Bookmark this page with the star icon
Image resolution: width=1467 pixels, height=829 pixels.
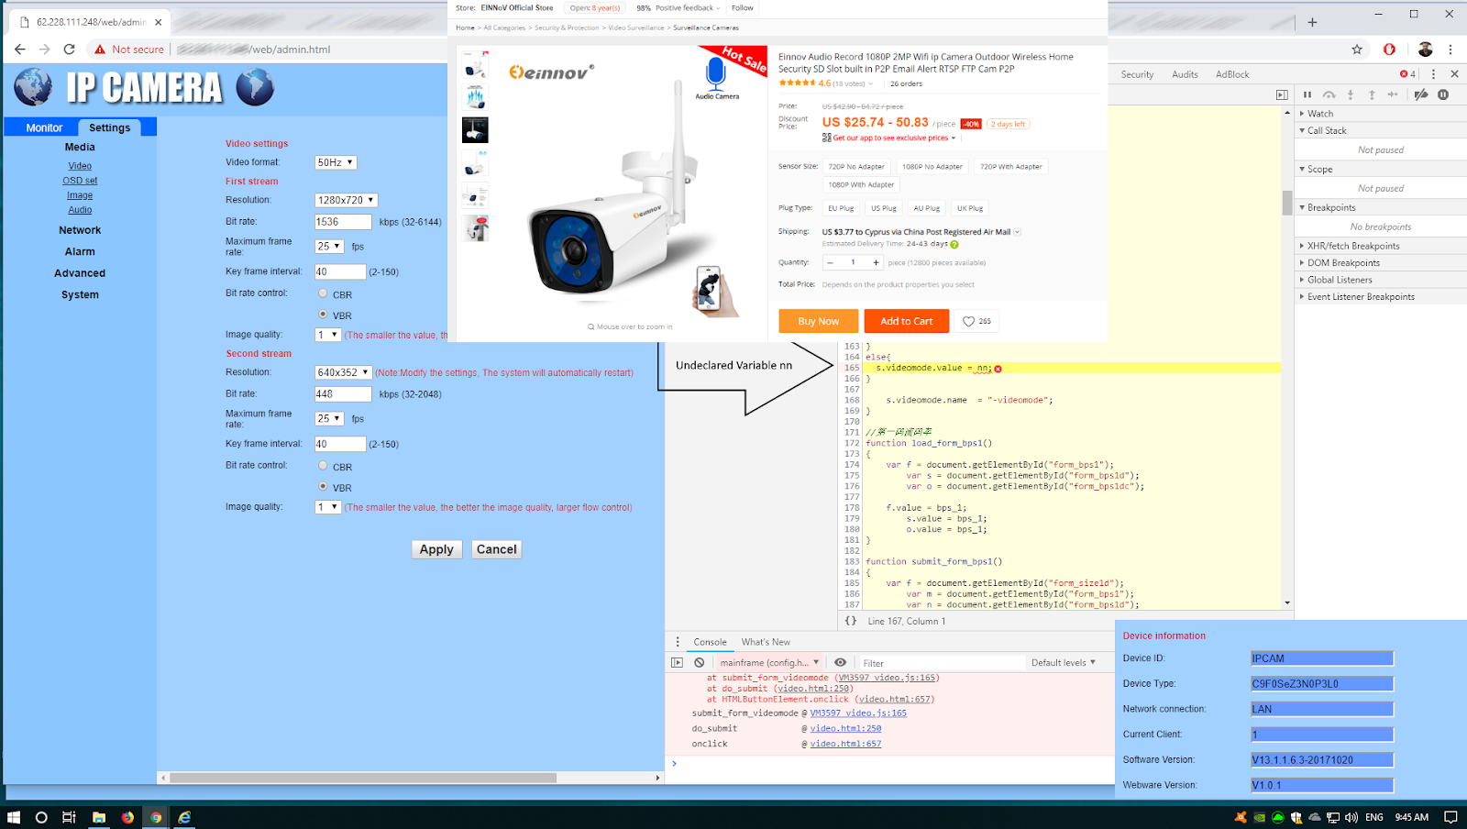click(x=1357, y=50)
